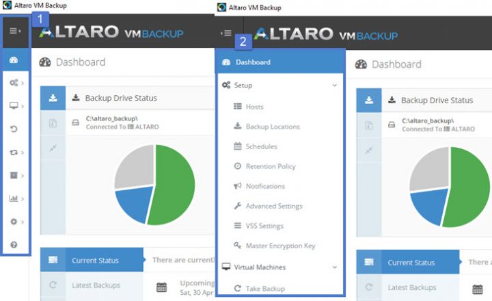This screenshot has width=492, height=301.
Task: Open the Setup gears icon in collapsed sidebar
Action: click(x=14, y=83)
